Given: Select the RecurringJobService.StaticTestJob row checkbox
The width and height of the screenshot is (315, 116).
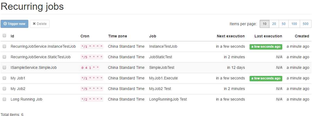Looking at the screenshot, I should [x=4, y=57].
